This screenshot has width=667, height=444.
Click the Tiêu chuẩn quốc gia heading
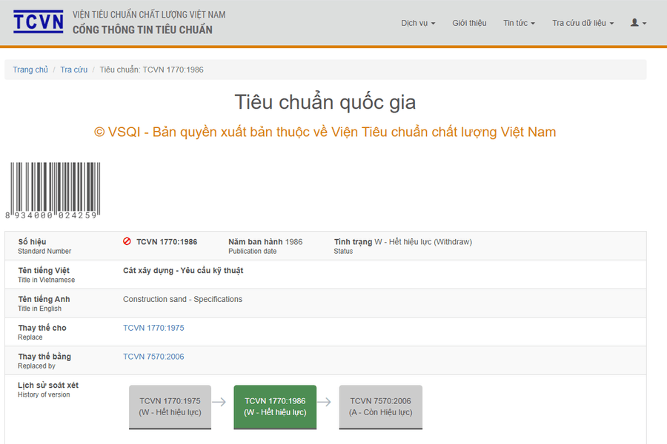[x=325, y=102]
